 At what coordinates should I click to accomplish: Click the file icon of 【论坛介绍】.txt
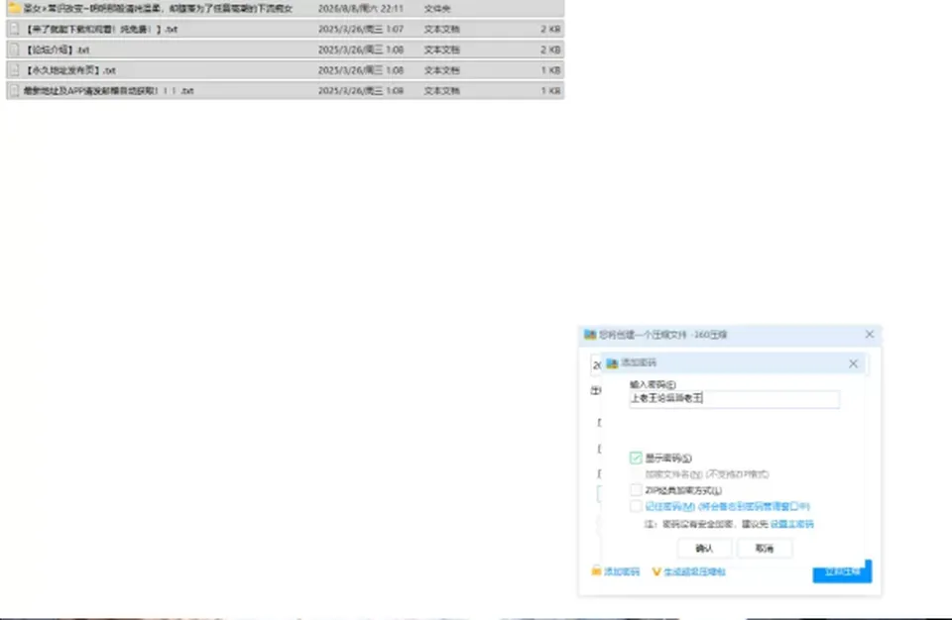pos(15,50)
